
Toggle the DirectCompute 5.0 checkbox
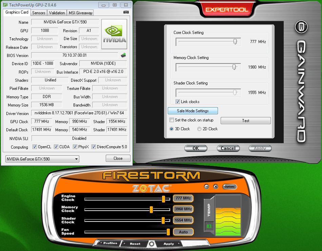[x=94, y=147]
